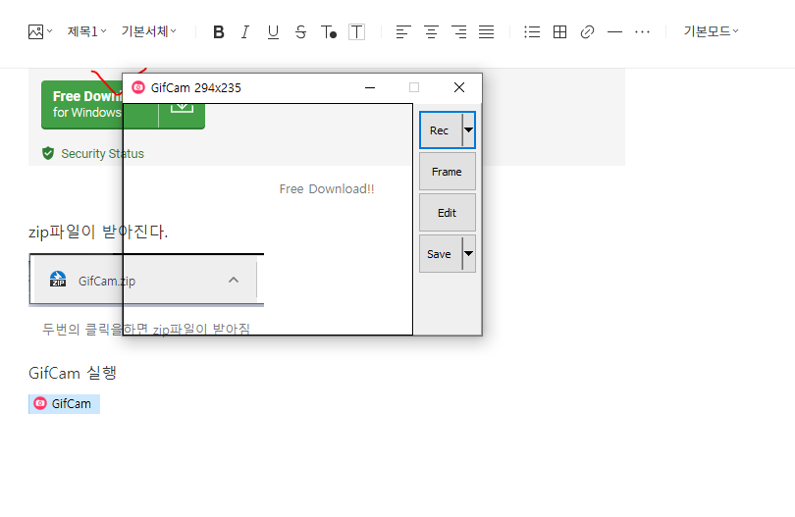Toggle underline formatting
The width and height of the screenshot is (795, 517).
coord(273,32)
